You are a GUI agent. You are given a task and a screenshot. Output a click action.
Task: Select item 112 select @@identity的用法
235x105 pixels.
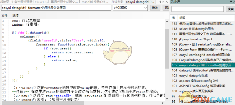pos(203,29)
